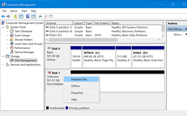Collapse the System Tools node
The width and height of the screenshot is (187, 116).
point(3,27)
